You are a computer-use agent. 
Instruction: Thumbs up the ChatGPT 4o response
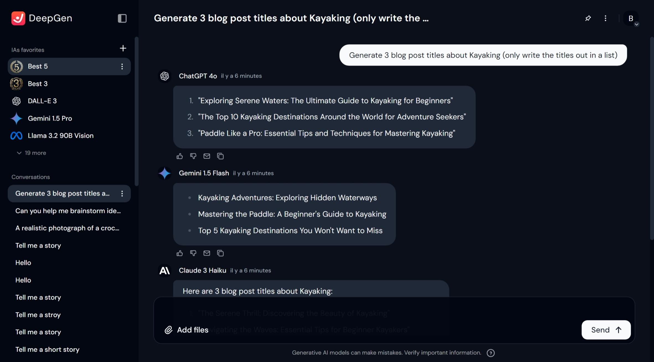click(180, 156)
